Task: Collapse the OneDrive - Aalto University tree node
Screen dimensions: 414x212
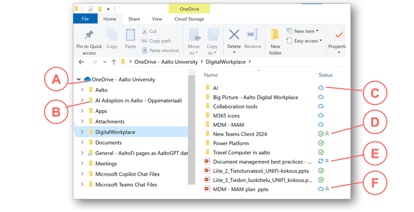Action: tap(79, 79)
